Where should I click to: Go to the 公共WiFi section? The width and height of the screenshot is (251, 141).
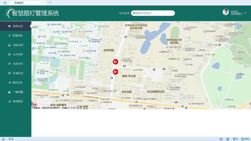coord(15,54)
